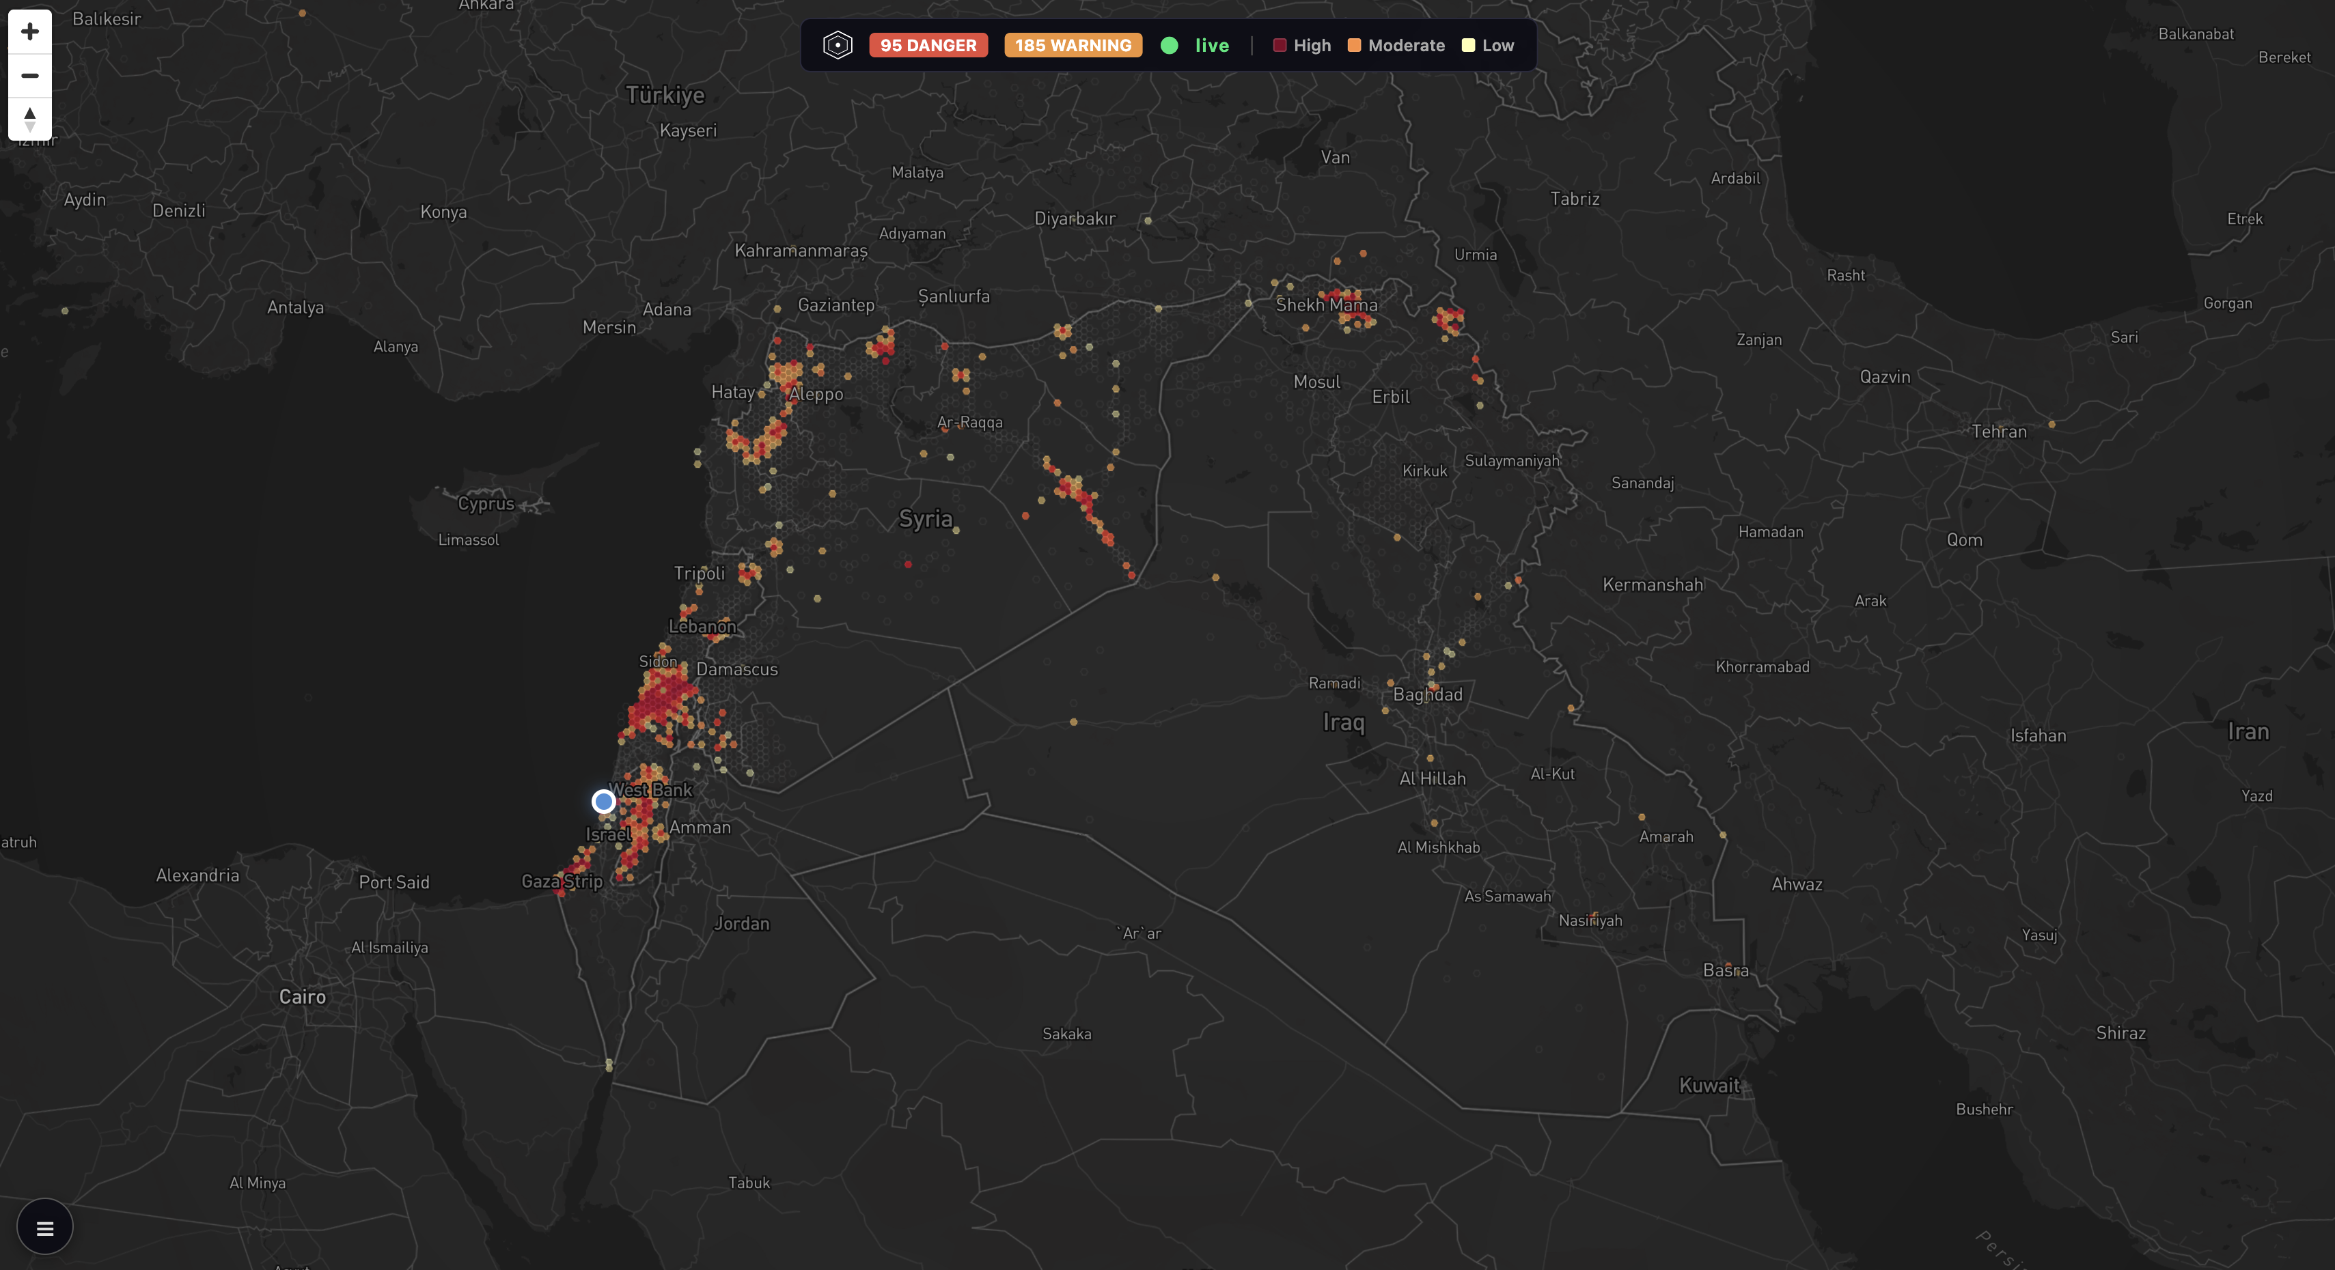Click the Baghdad city label on map
Viewport: 2335px width, 1270px height.
click(x=1428, y=695)
